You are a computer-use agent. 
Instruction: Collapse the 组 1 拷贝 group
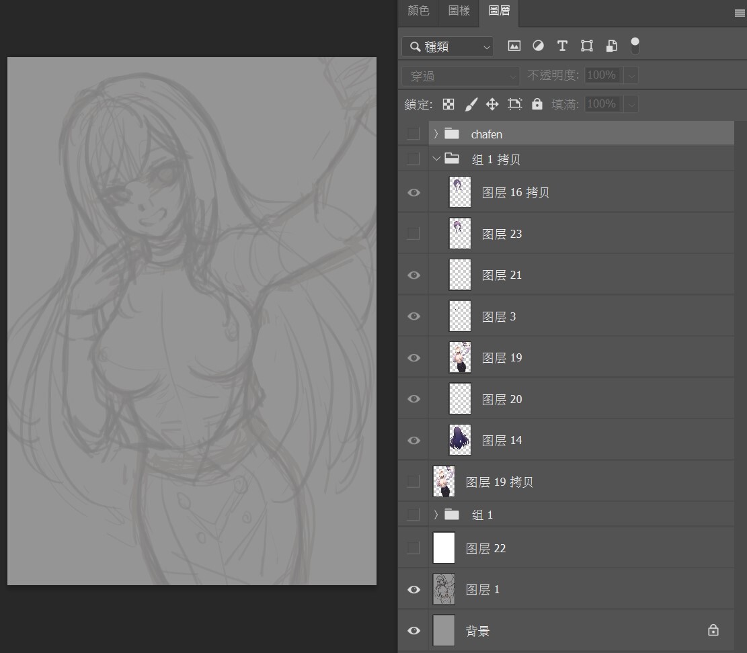tap(436, 159)
